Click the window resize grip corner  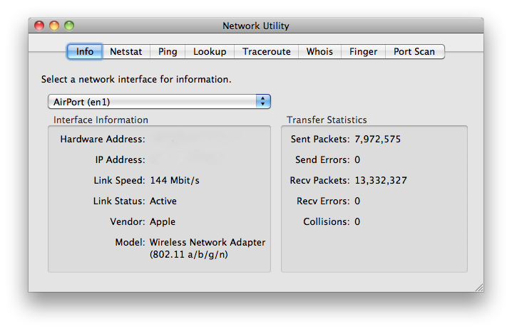coord(479,288)
